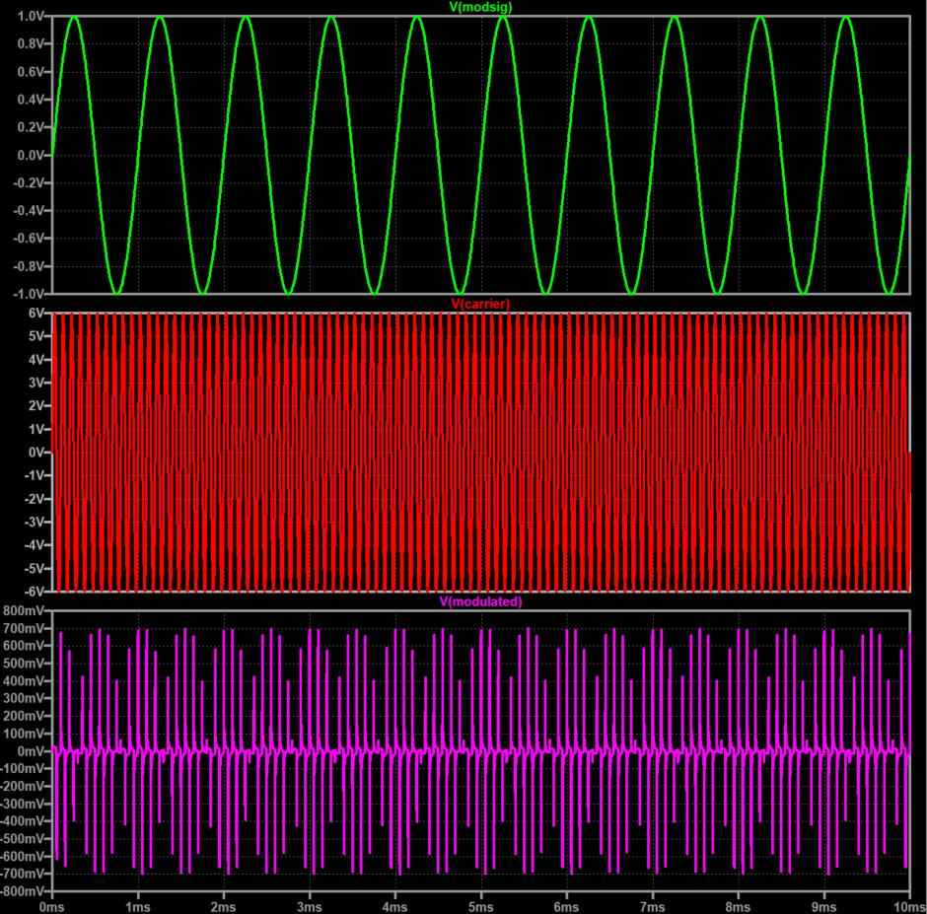Click the -0.4V label on modsig axis
Image resolution: width=927 pixels, height=914 pixels.
[x=29, y=211]
